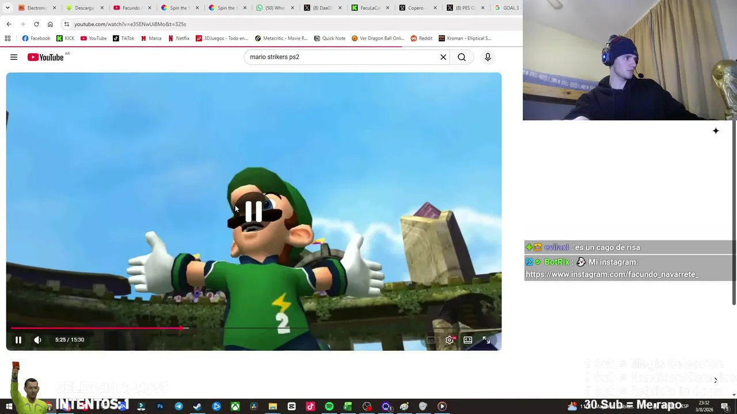Open the KICK bookmark
The height and width of the screenshot is (414, 737).
click(x=65, y=39)
